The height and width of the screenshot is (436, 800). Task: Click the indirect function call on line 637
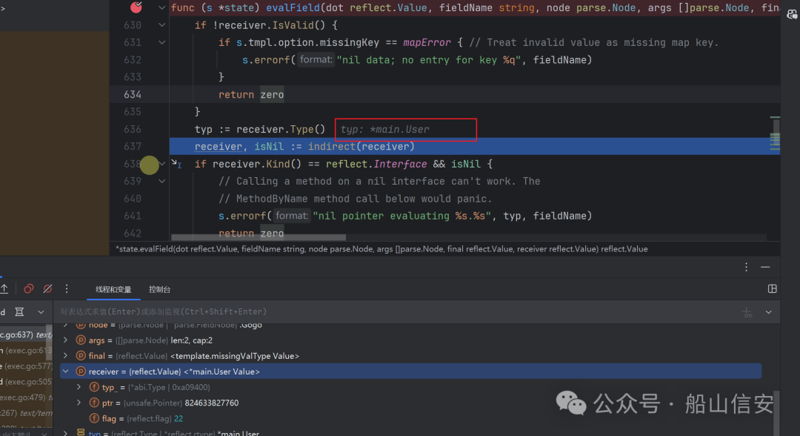point(331,147)
